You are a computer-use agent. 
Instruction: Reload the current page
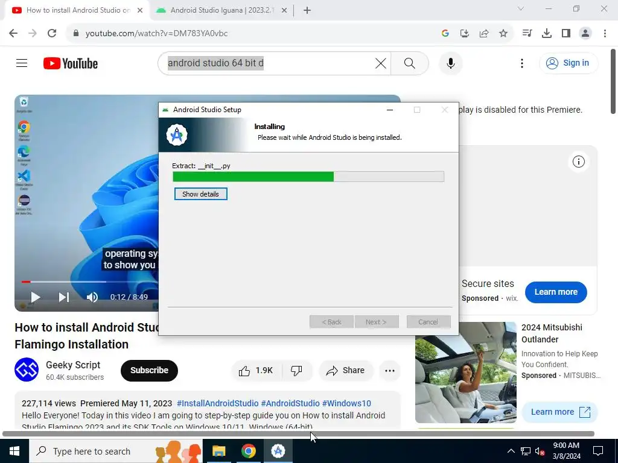(52, 33)
